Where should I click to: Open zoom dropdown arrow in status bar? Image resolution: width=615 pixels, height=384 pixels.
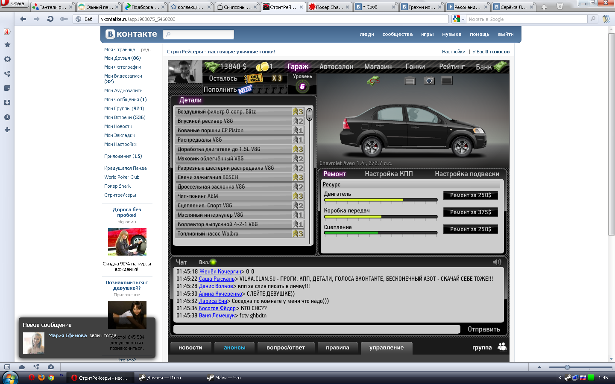(539, 367)
